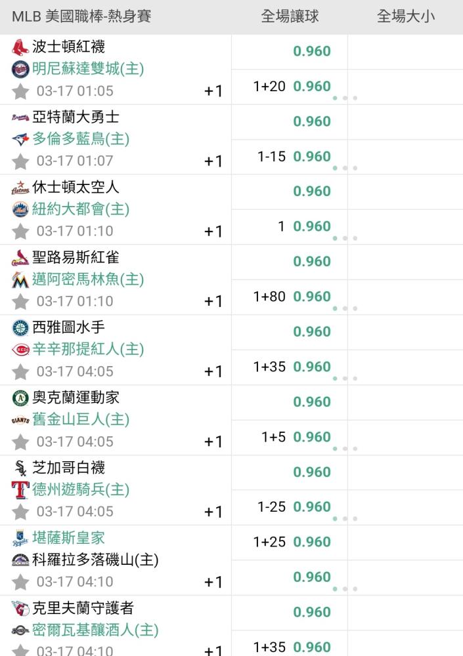Click page indicator dots under Marlins odds
This screenshot has width=463, height=656.
[x=345, y=308]
